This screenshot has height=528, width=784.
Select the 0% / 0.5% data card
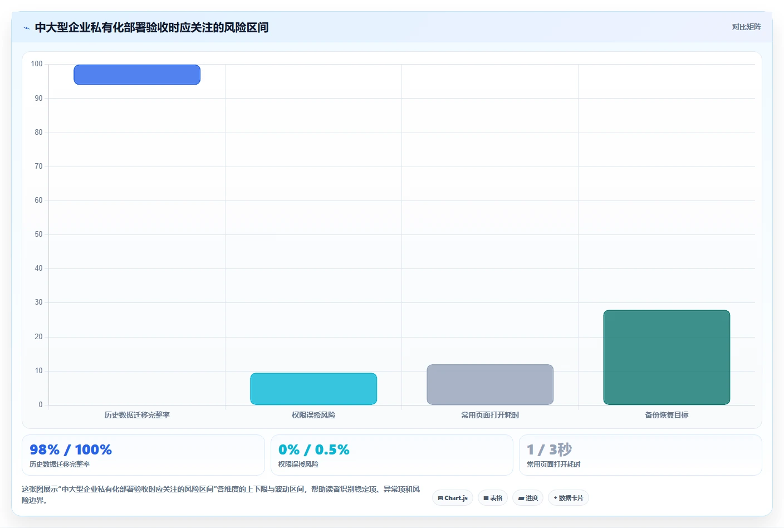(x=391, y=455)
